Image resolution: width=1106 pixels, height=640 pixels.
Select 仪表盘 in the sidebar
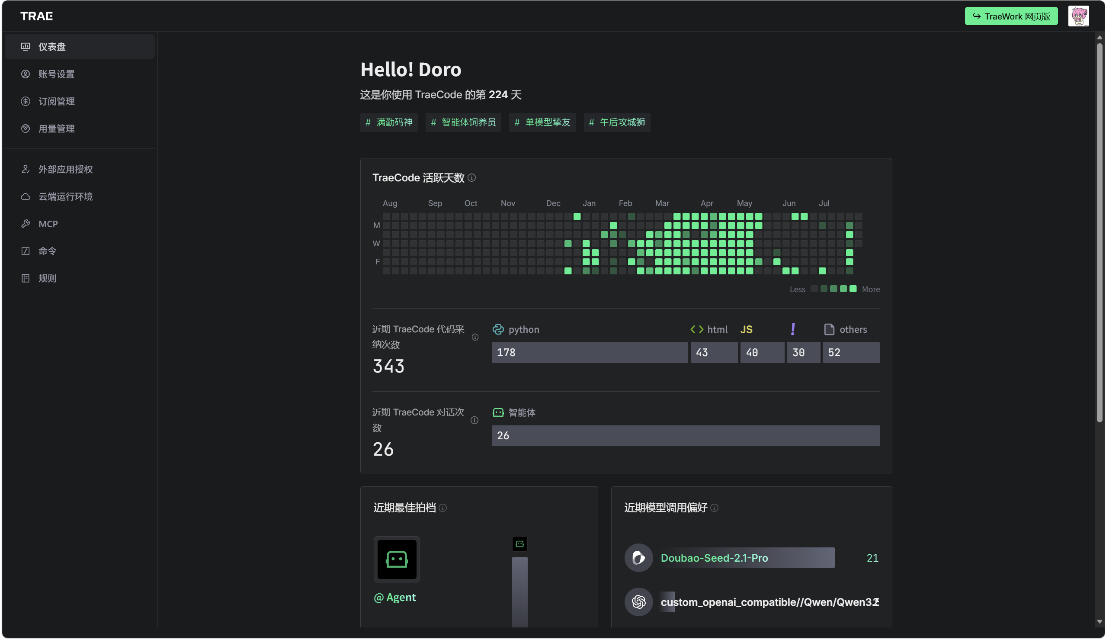(x=80, y=47)
